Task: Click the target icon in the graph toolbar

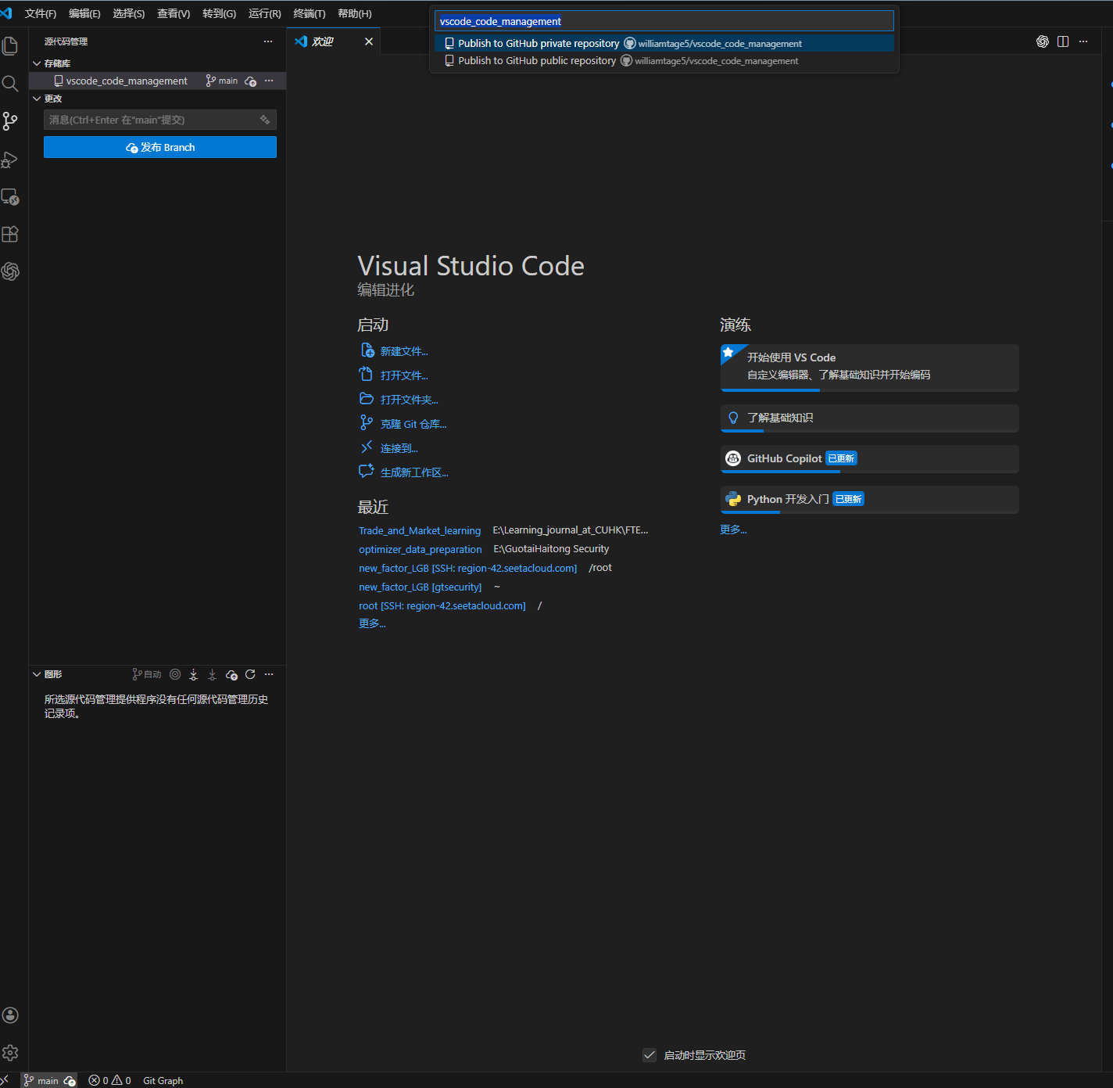Action: tap(175, 674)
